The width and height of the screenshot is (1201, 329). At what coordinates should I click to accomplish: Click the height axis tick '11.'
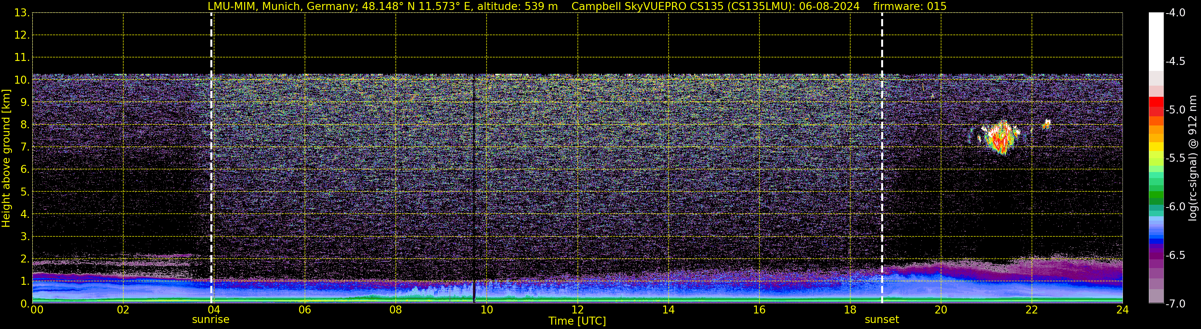point(22,58)
